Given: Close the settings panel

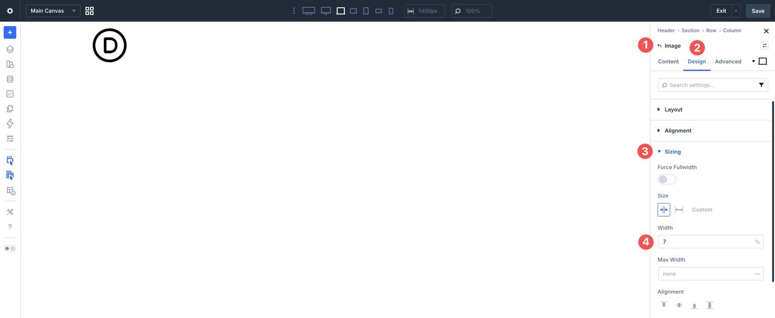Looking at the screenshot, I should 766,31.
